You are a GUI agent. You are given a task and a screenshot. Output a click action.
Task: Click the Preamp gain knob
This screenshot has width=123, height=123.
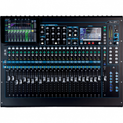click(42, 32)
